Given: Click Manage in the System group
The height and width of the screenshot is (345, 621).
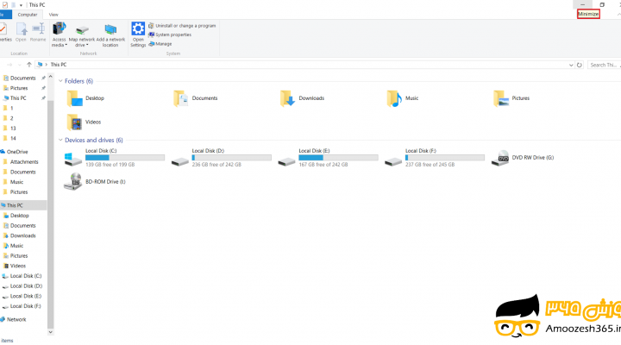Looking at the screenshot, I should (160, 44).
